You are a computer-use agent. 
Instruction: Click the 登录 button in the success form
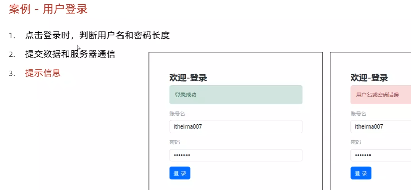tap(179, 173)
